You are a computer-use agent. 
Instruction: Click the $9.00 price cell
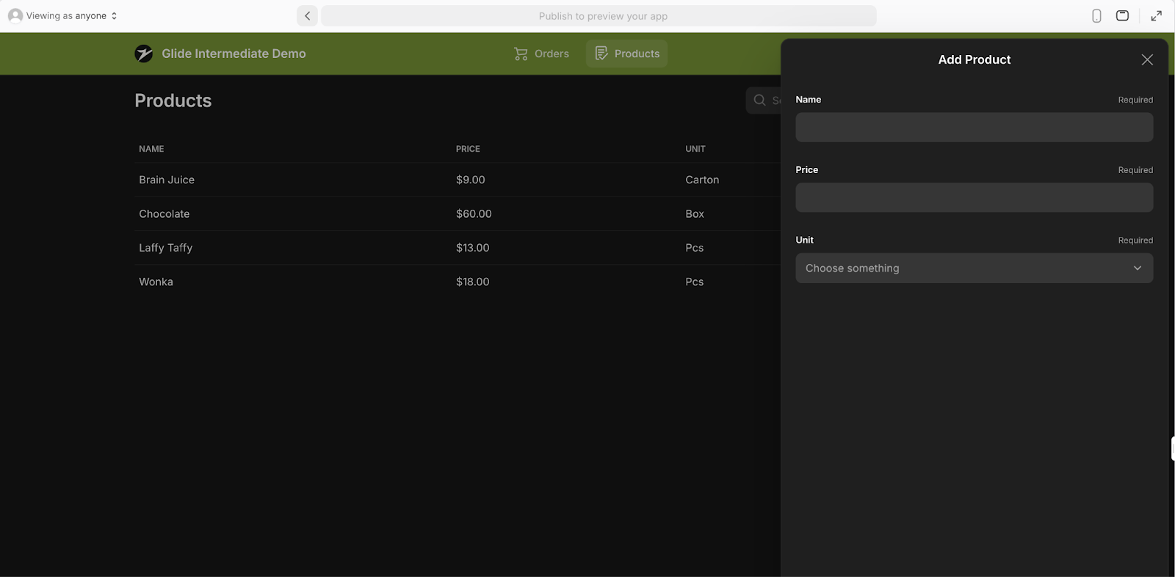(x=471, y=180)
